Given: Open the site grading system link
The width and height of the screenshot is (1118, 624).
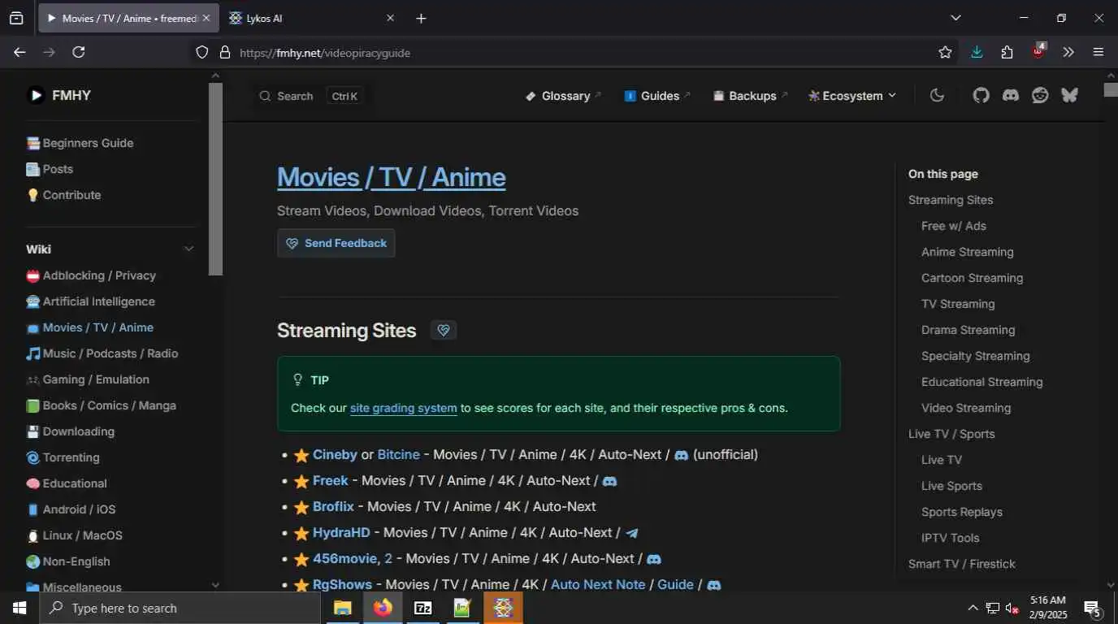Looking at the screenshot, I should pyautogui.click(x=404, y=408).
